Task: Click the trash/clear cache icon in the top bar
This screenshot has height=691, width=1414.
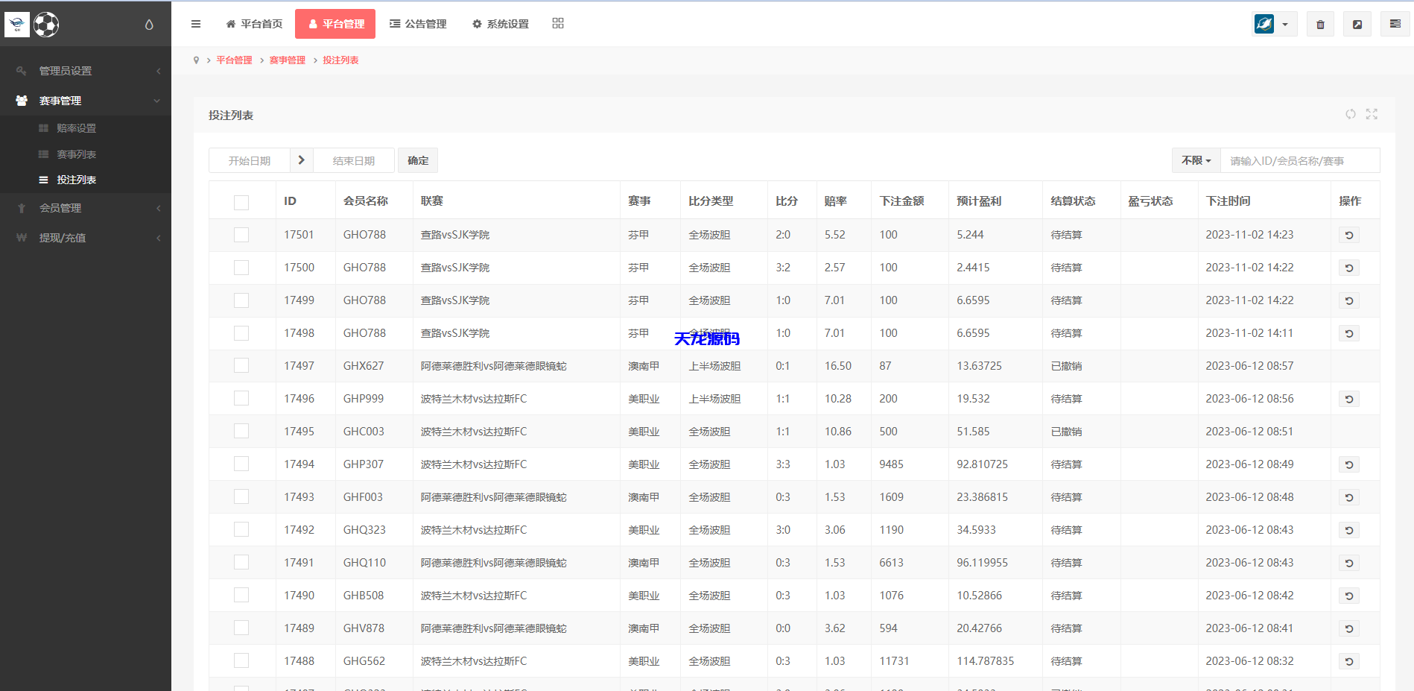Action: pyautogui.click(x=1319, y=23)
